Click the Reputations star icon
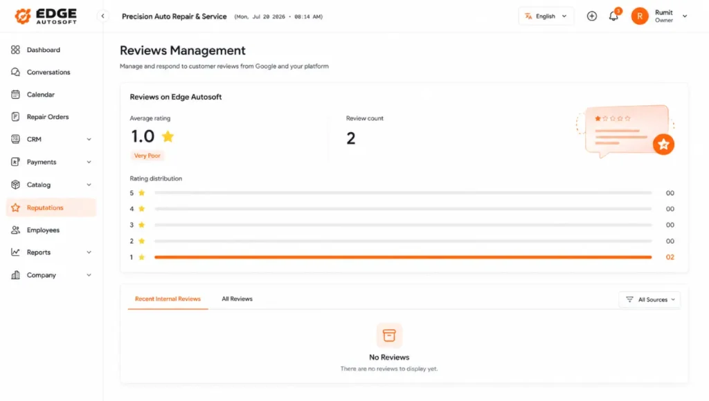Screen dimensions: 709x401 [x=15, y=207]
